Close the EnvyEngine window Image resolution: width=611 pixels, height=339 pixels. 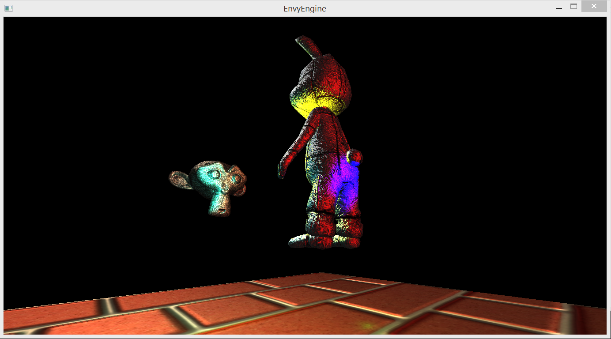coord(594,6)
